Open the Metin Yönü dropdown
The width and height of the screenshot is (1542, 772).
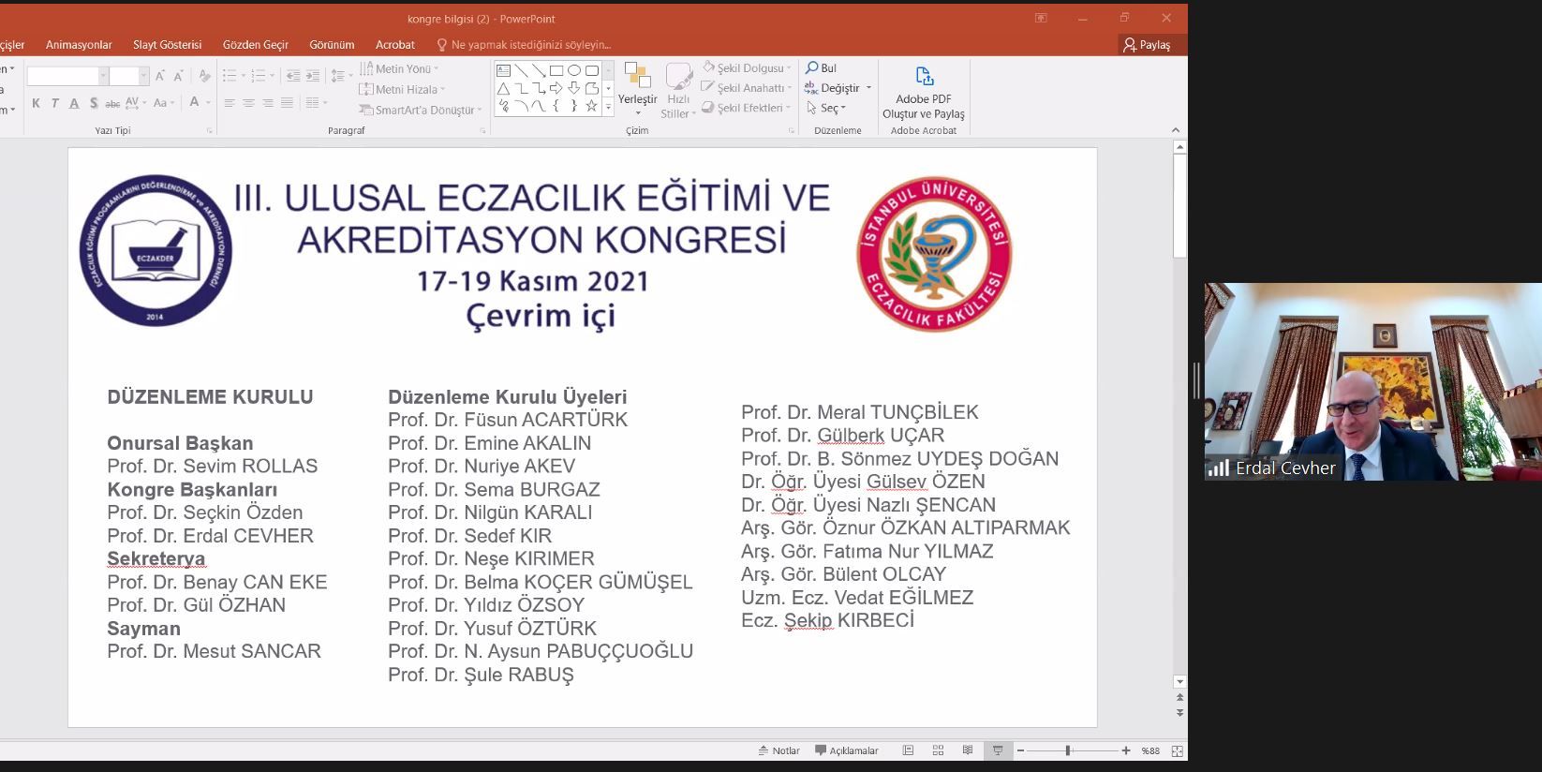pos(436,69)
